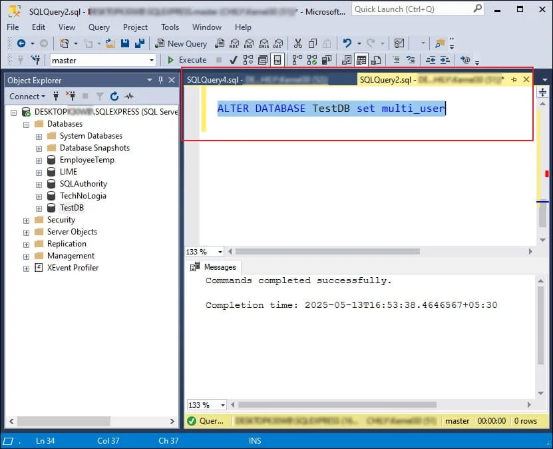Collapse the Databases folder
Image resolution: width=553 pixels, height=449 pixels.
pyautogui.click(x=26, y=125)
